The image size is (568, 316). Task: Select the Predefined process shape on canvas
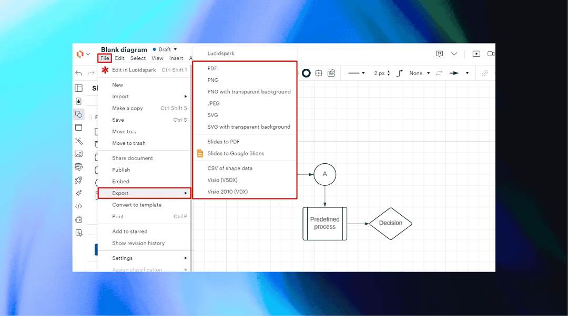pyautogui.click(x=325, y=224)
